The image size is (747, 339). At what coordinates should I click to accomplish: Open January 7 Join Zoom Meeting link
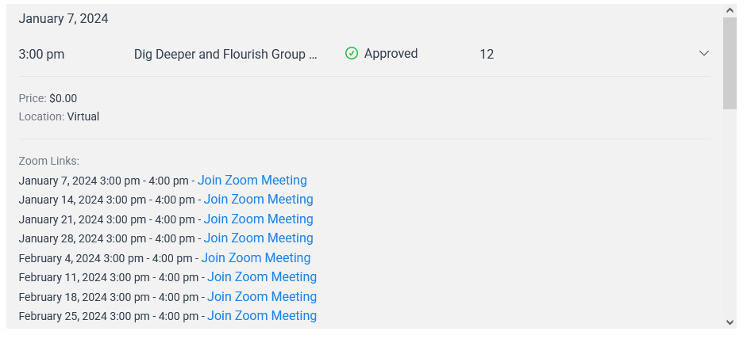(x=252, y=181)
